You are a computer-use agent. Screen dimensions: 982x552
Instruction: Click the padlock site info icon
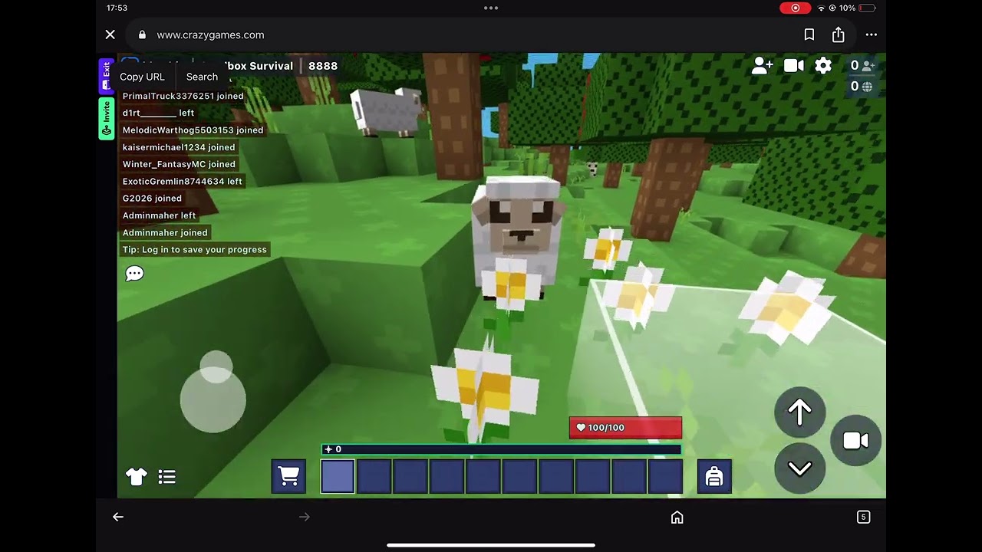coord(142,34)
